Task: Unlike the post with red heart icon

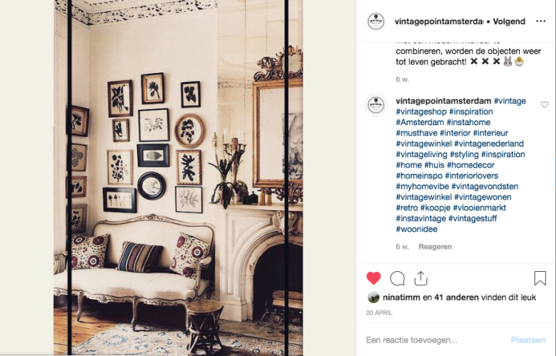Action: pyautogui.click(x=374, y=278)
